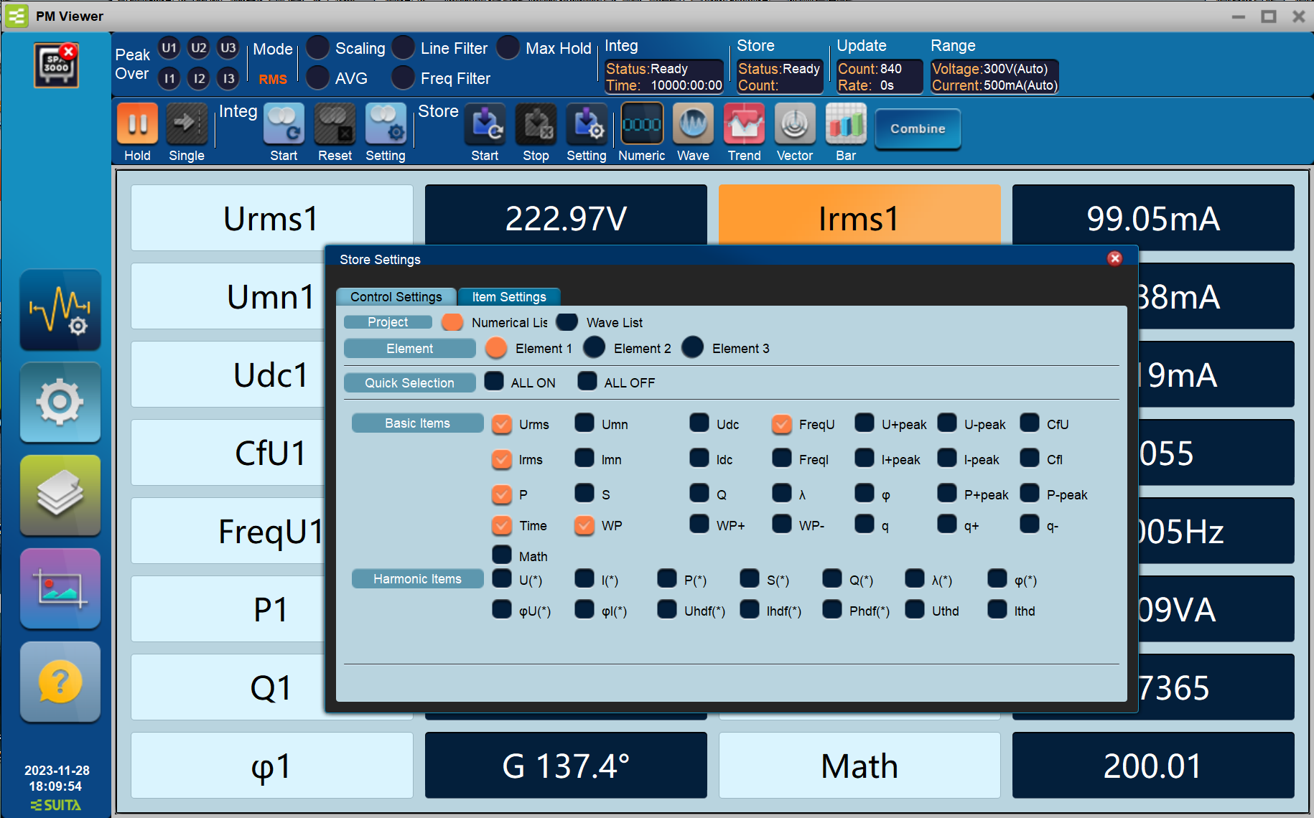Click the Single measurement icon
This screenshot has width=1314, height=818.
[x=186, y=125]
